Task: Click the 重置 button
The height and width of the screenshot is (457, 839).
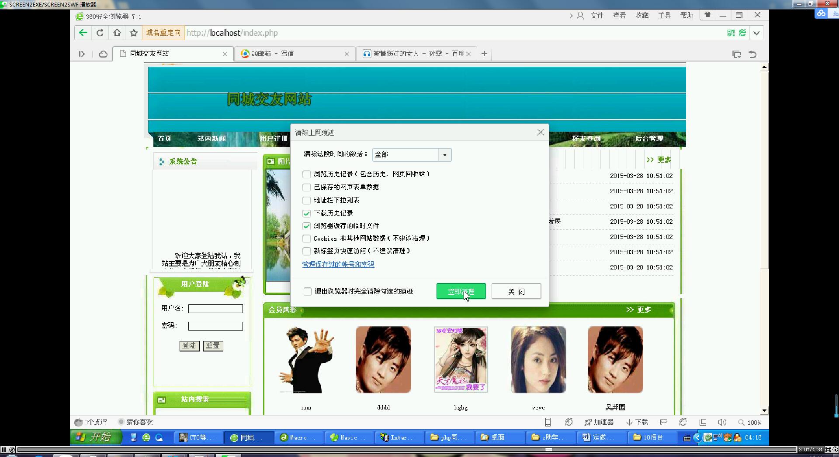Action: [213, 346]
